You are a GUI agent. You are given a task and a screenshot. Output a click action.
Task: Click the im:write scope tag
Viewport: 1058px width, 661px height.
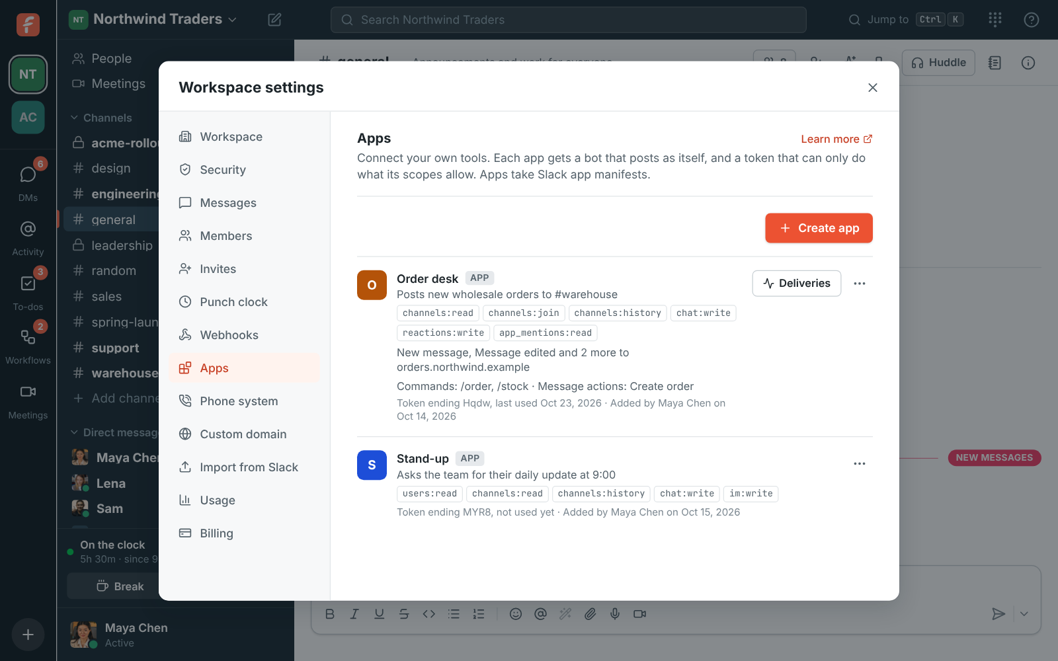coord(751,494)
